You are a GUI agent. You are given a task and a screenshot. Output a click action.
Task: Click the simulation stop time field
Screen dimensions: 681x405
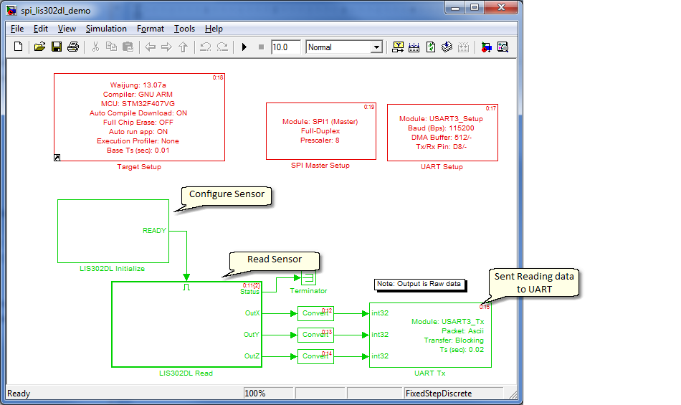(286, 47)
